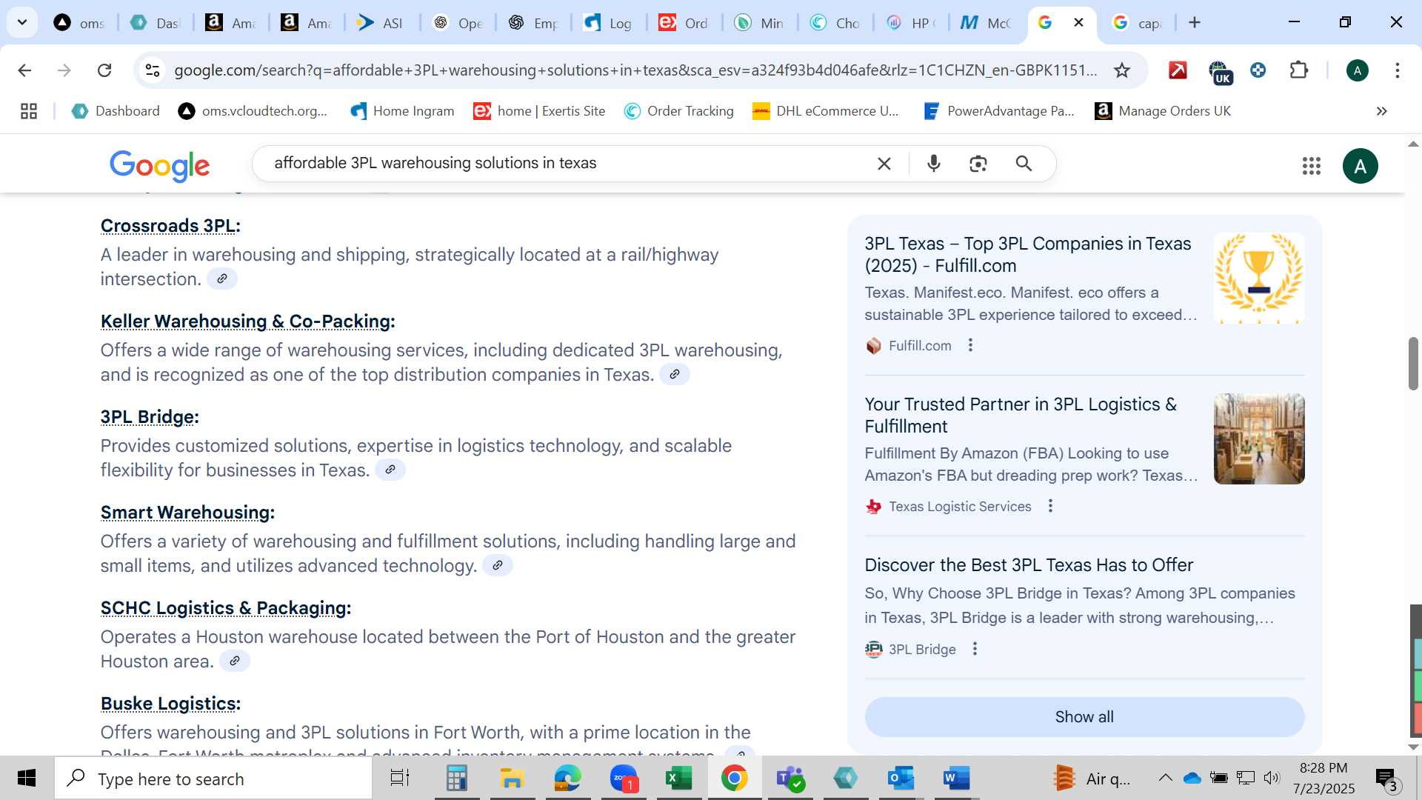
Task: Click the warehouse aisle thumbnail
Action: tap(1259, 439)
